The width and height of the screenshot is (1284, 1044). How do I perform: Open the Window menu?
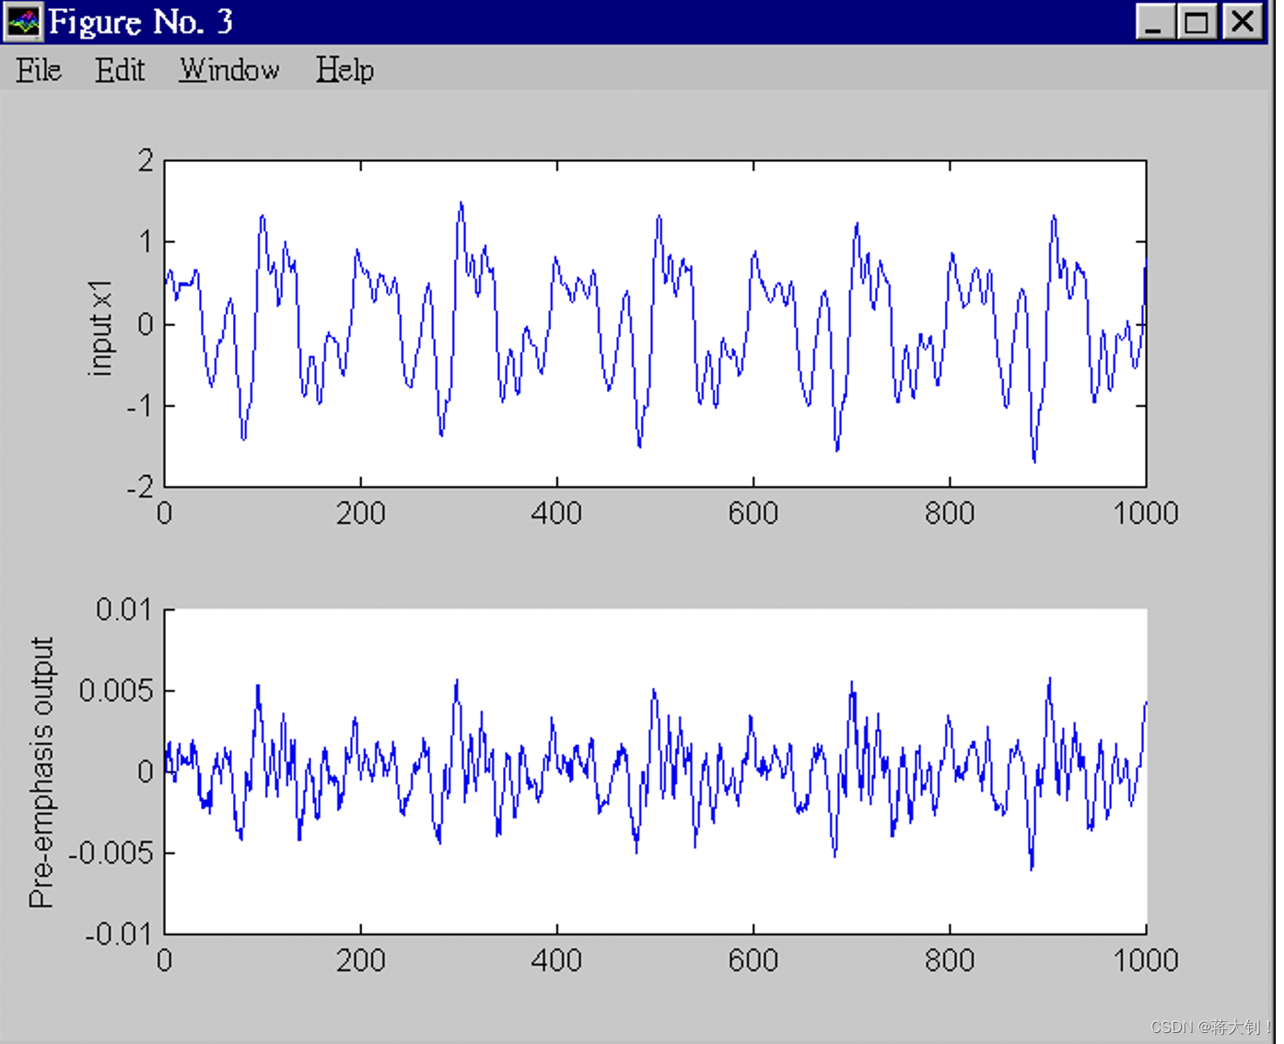click(x=229, y=70)
